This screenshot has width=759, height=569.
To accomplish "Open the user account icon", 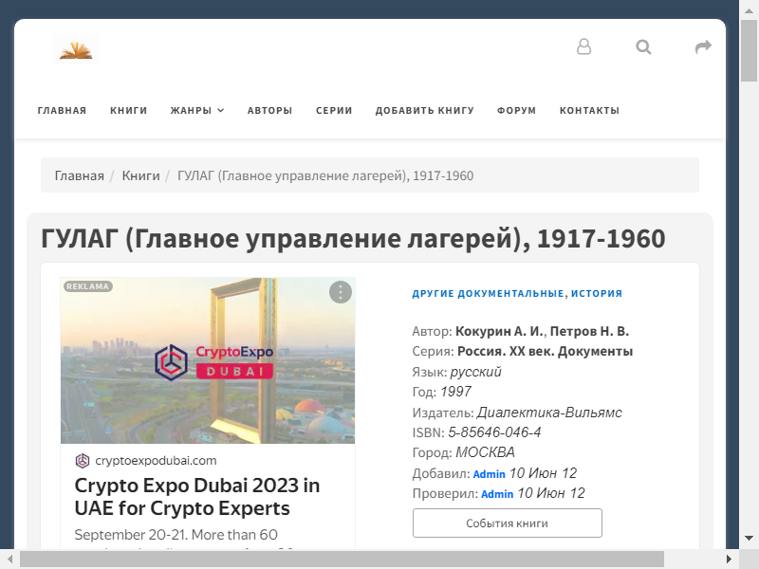I will [583, 46].
